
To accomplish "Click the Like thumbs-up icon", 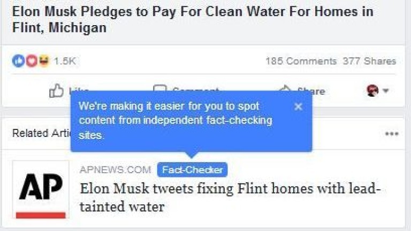I will [56, 90].
